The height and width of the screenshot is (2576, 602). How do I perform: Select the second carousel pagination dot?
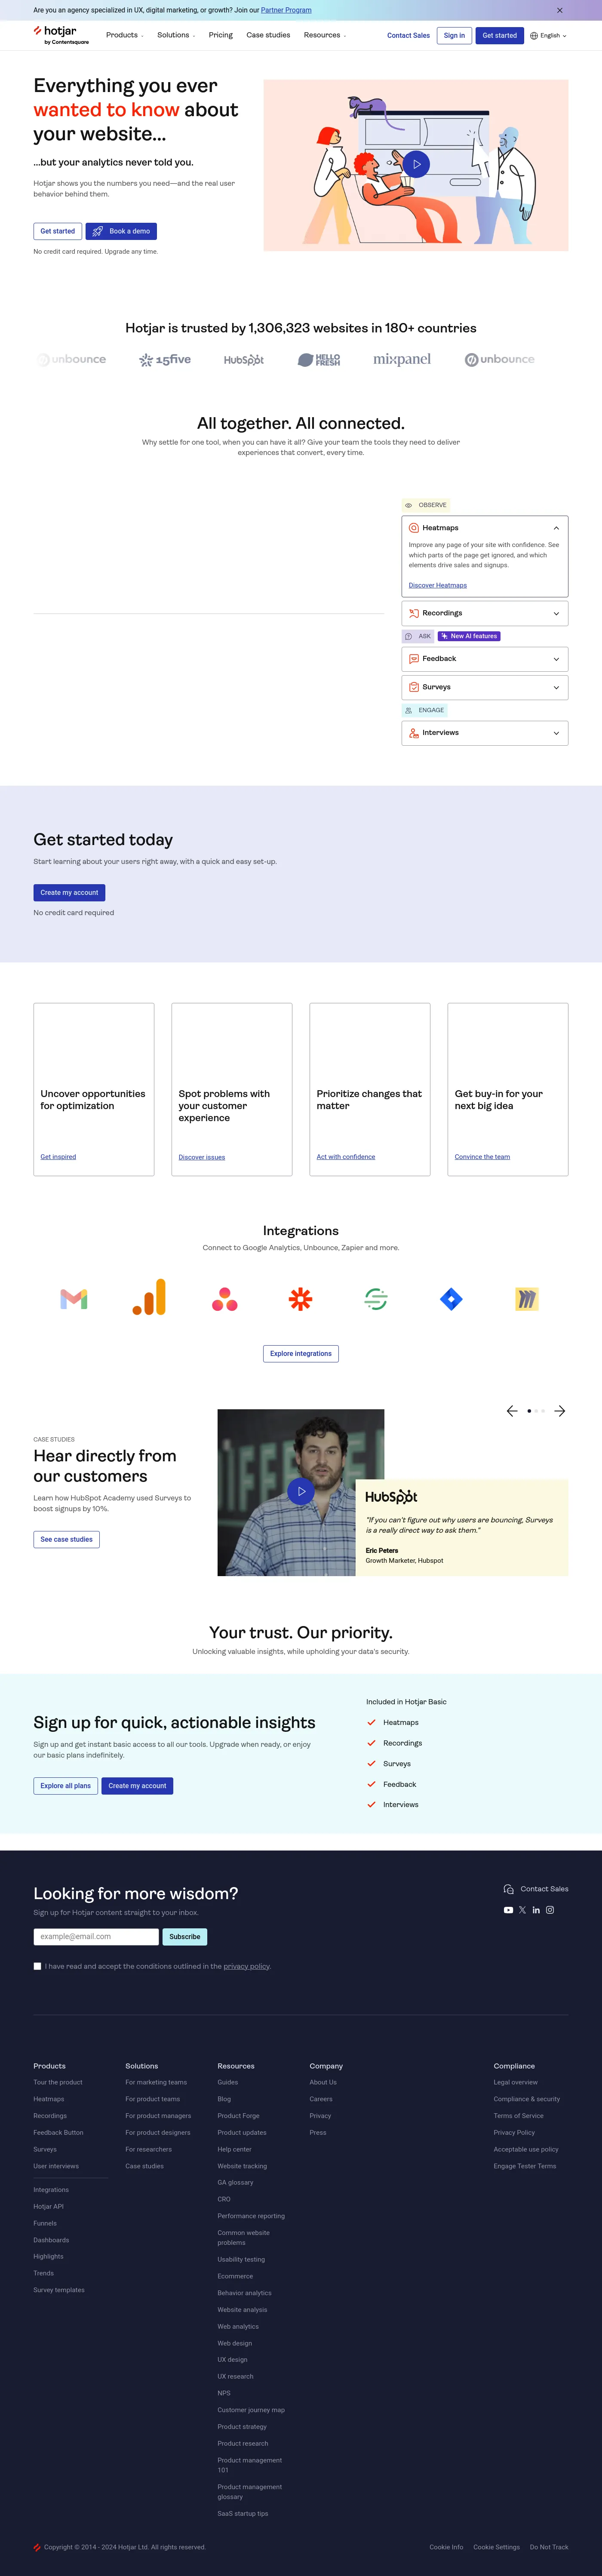click(x=537, y=1411)
